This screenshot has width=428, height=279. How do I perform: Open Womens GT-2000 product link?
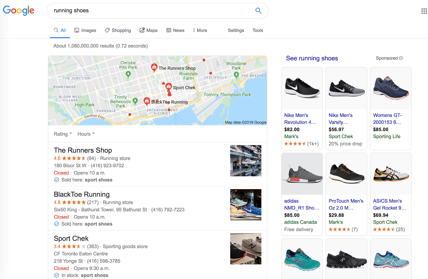387,119
